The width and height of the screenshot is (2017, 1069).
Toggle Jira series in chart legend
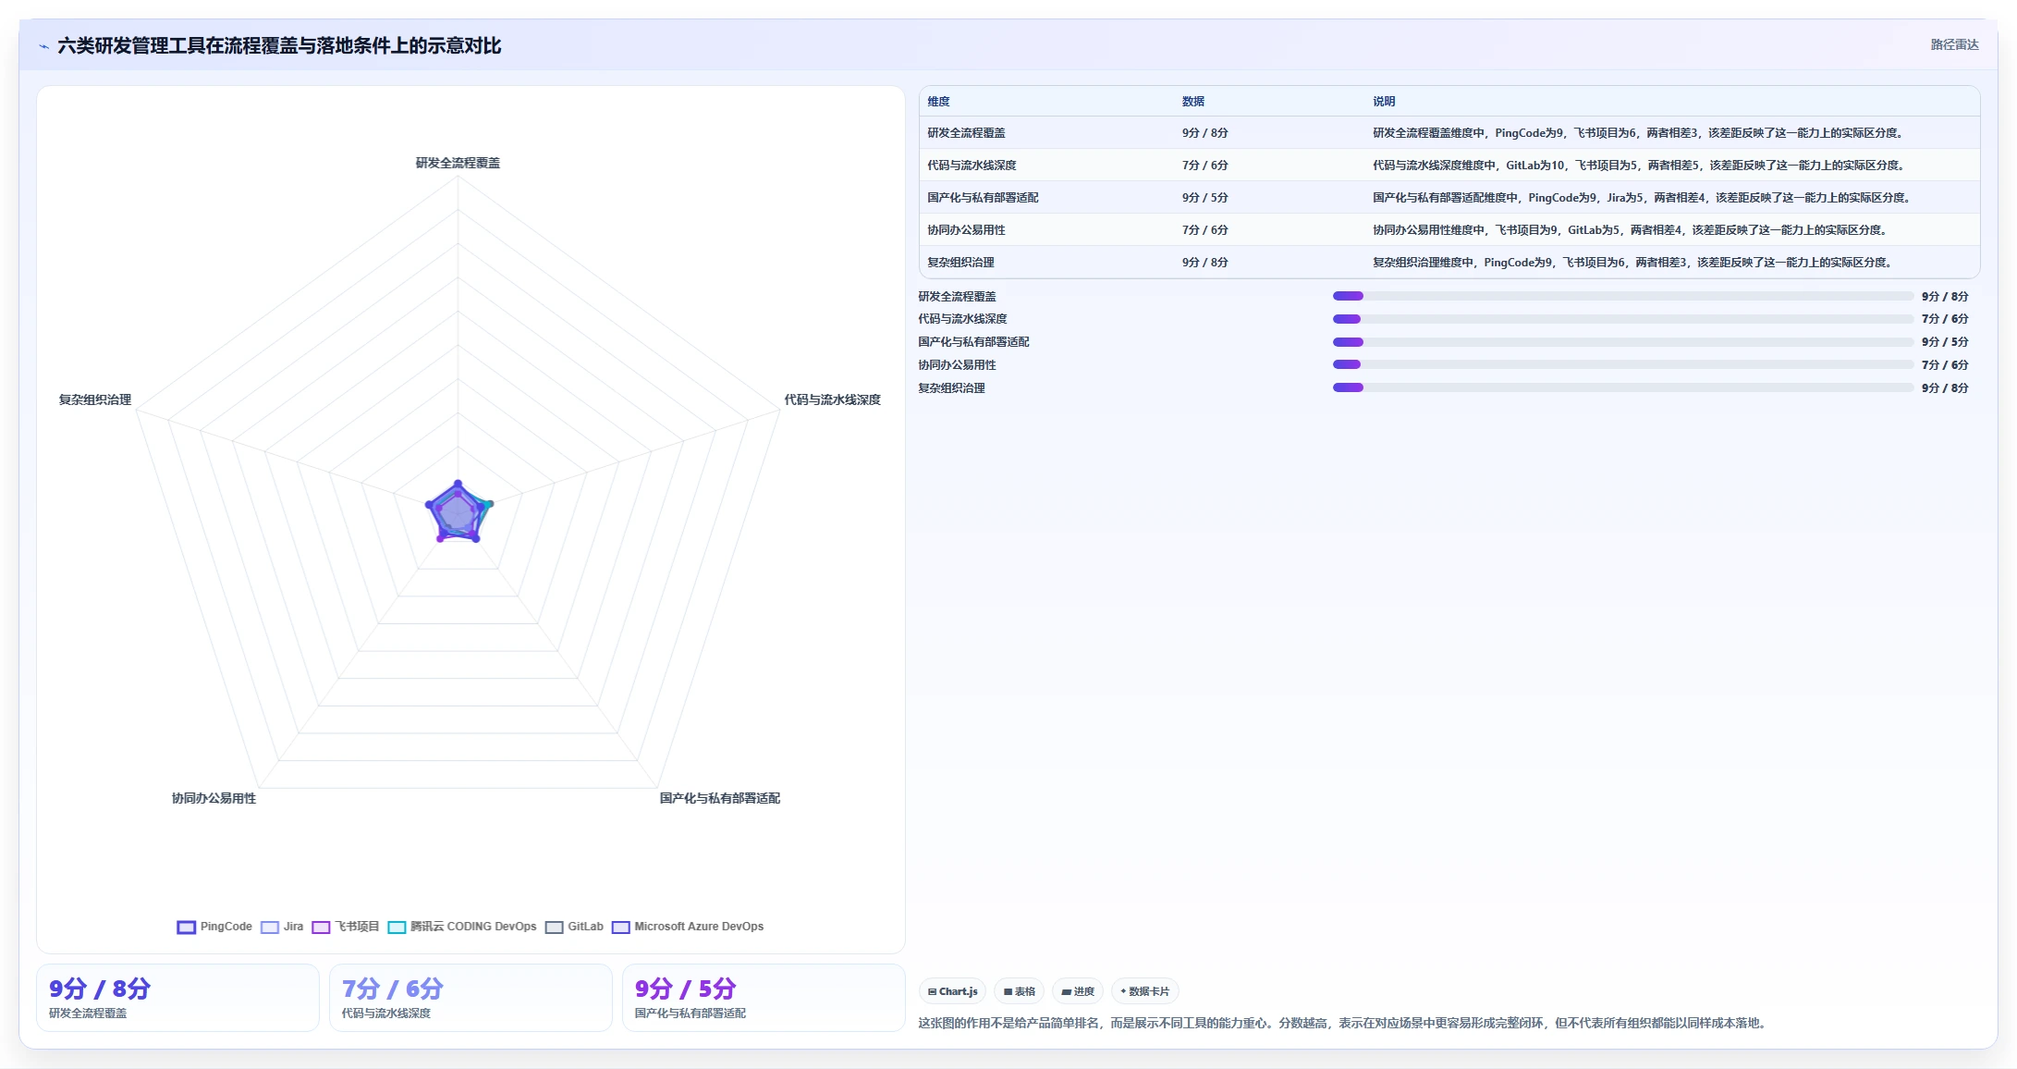282,927
